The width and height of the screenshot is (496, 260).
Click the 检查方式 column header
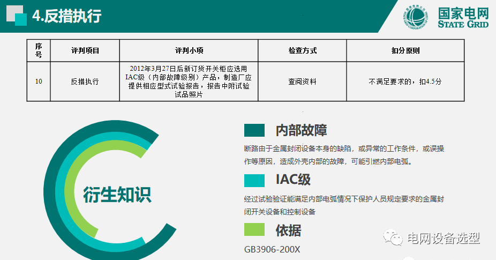tap(302, 51)
